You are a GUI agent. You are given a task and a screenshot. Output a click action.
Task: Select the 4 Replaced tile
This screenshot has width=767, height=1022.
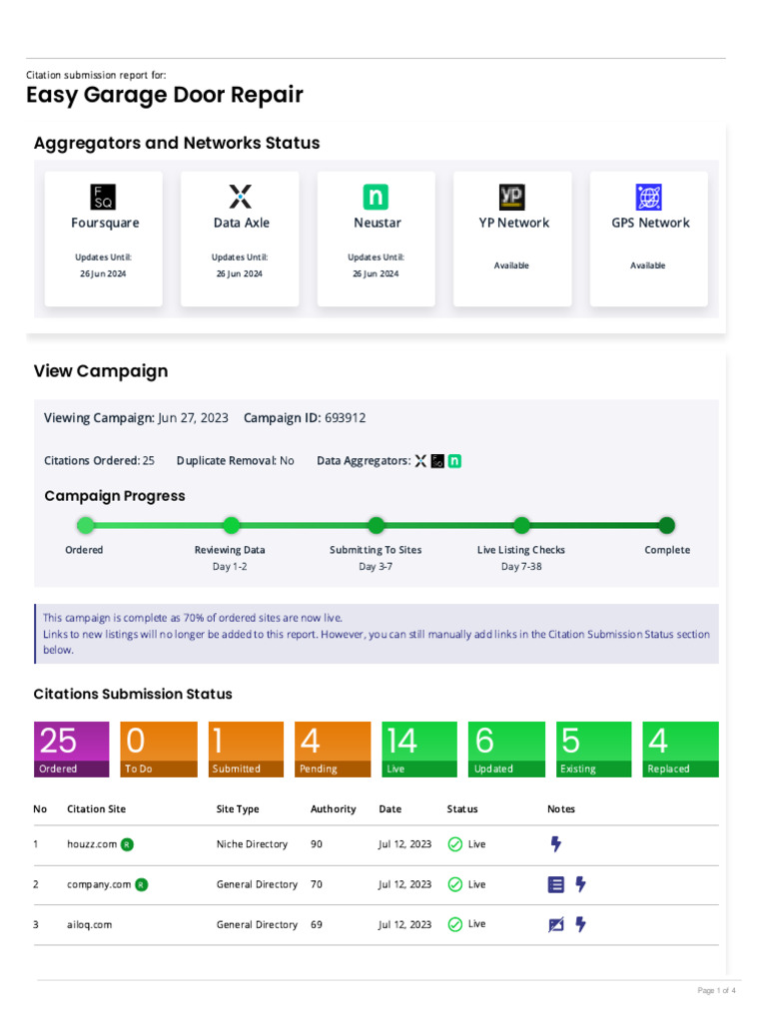pyautogui.click(x=680, y=750)
